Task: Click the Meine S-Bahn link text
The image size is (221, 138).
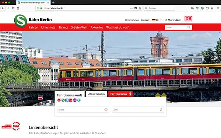Action: click(x=175, y=20)
